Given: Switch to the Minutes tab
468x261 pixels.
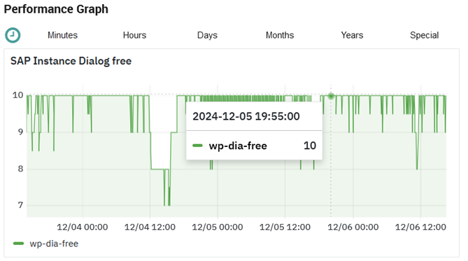Looking at the screenshot, I should pyautogui.click(x=63, y=35).
